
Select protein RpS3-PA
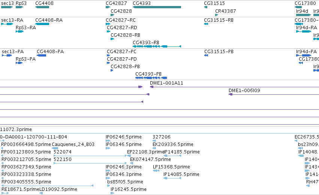(x=25, y=59)
